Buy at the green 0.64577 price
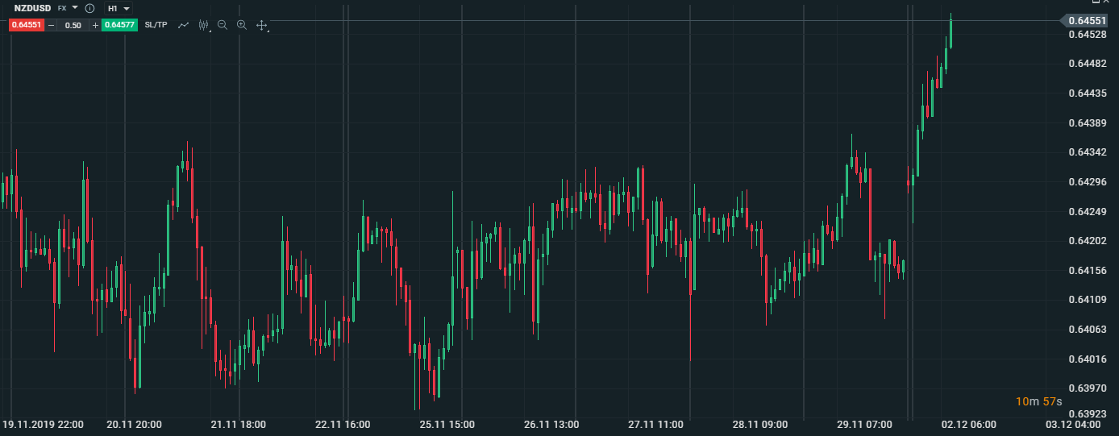1119x436 pixels. (119, 25)
